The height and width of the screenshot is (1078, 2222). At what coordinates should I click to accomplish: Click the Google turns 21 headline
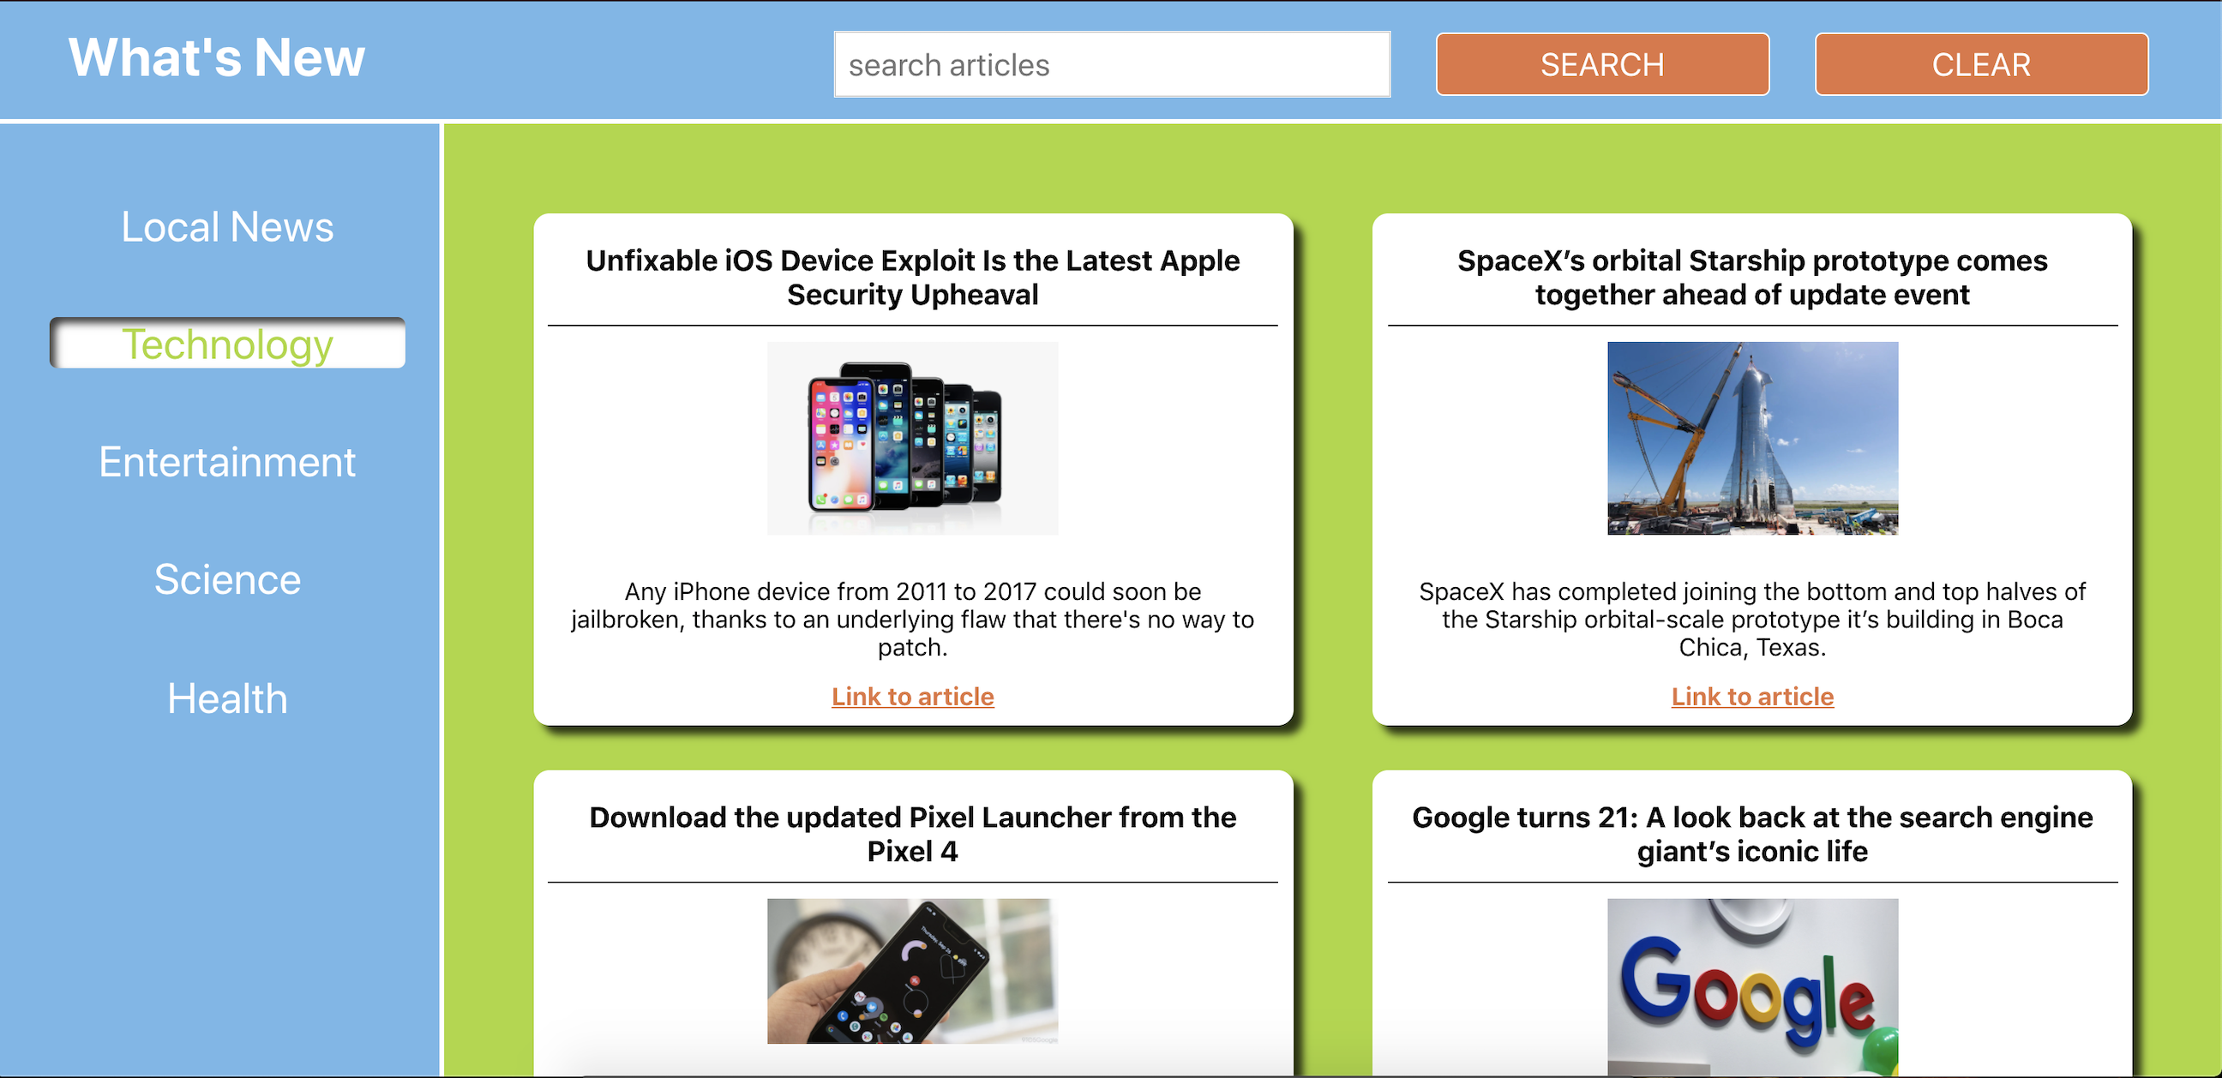[x=1751, y=834]
